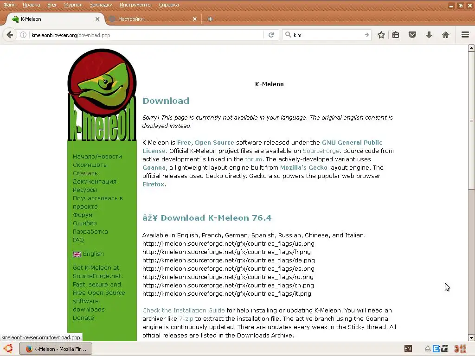Viewport: 475px width, 356px height.
Task: Click the vertical scrollbar thumb
Action: (x=471, y=121)
